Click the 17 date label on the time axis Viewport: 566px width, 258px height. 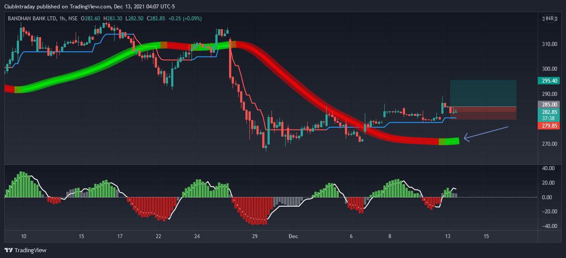(120, 236)
